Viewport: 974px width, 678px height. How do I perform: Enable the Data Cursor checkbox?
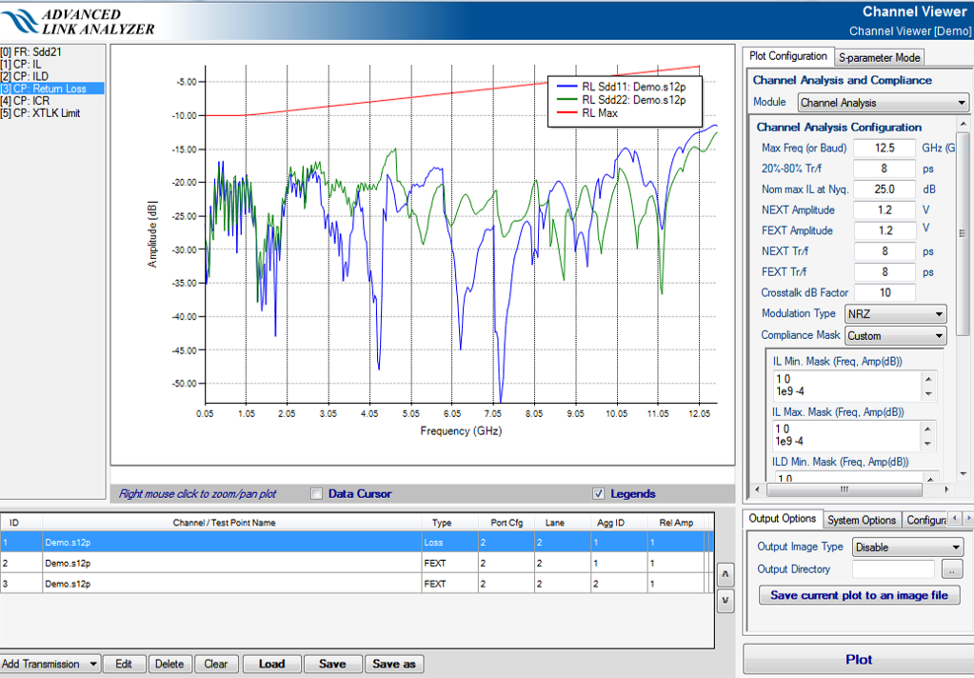pos(317,494)
